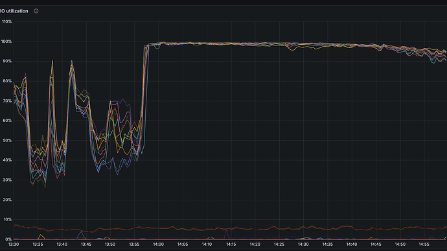Screen dimensions: 447x251
Task: Click the 13:50 time axis label
Action: [x=110, y=245]
